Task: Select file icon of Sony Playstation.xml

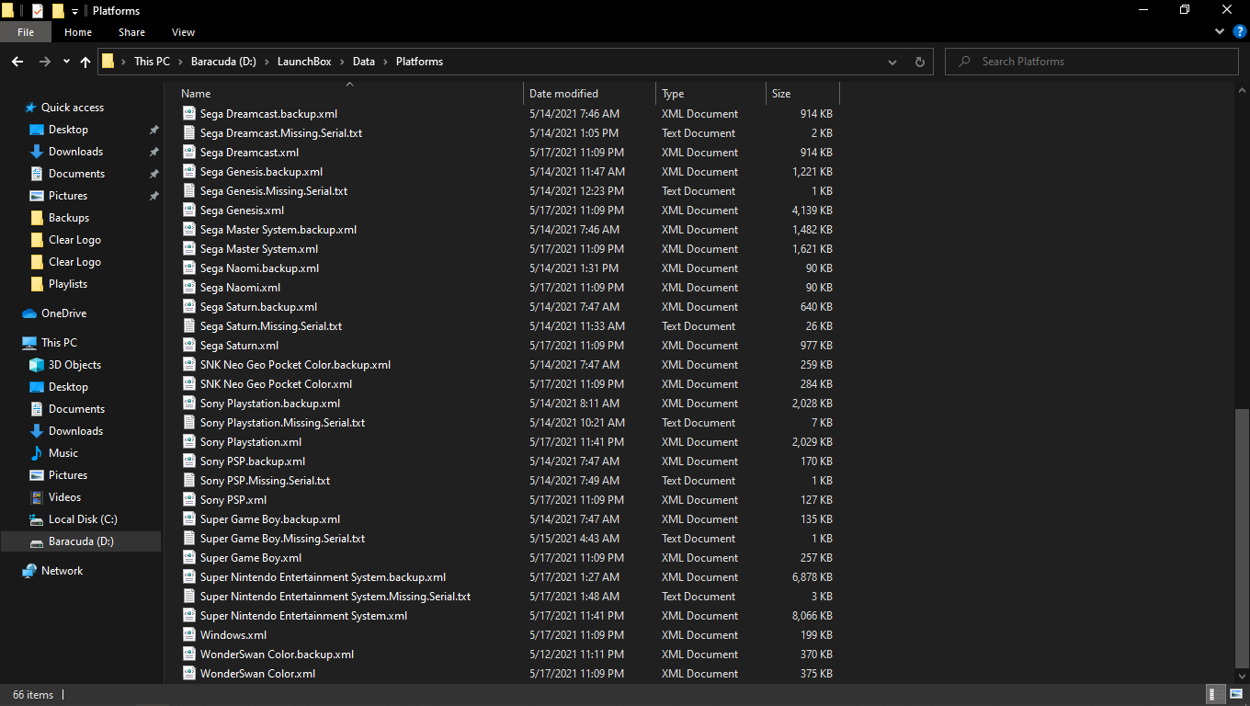Action: point(189,442)
